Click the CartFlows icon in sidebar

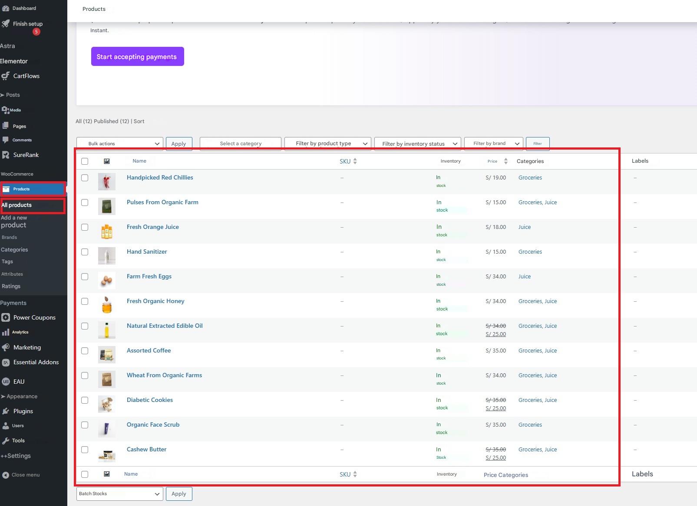click(x=5, y=76)
